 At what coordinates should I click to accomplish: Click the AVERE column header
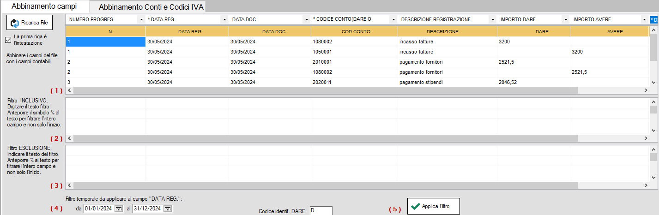pyautogui.click(x=610, y=31)
